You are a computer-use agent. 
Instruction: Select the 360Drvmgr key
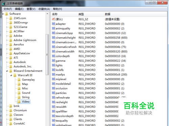tap(21, 23)
